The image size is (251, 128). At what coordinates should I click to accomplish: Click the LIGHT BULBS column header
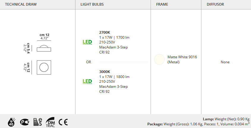click(x=92, y=4)
